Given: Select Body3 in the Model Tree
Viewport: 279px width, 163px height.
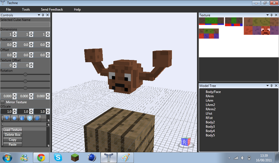Looking at the screenshot, I should (x=210, y=126).
